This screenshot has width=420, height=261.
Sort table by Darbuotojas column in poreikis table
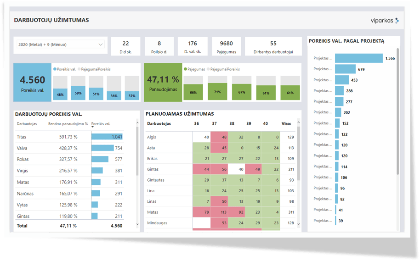tap(27, 123)
